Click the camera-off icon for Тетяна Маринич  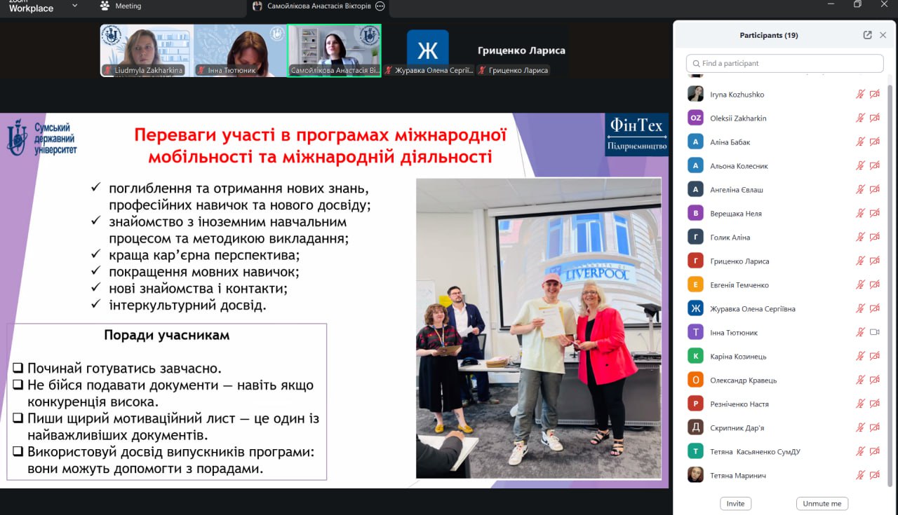click(x=874, y=476)
